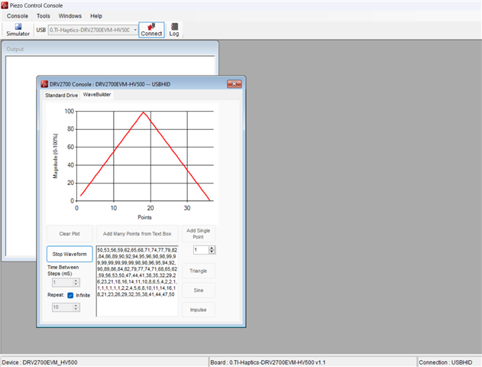This screenshot has width=482, height=367.
Task: Generate a Triangle waveform
Action: (x=199, y=271)
